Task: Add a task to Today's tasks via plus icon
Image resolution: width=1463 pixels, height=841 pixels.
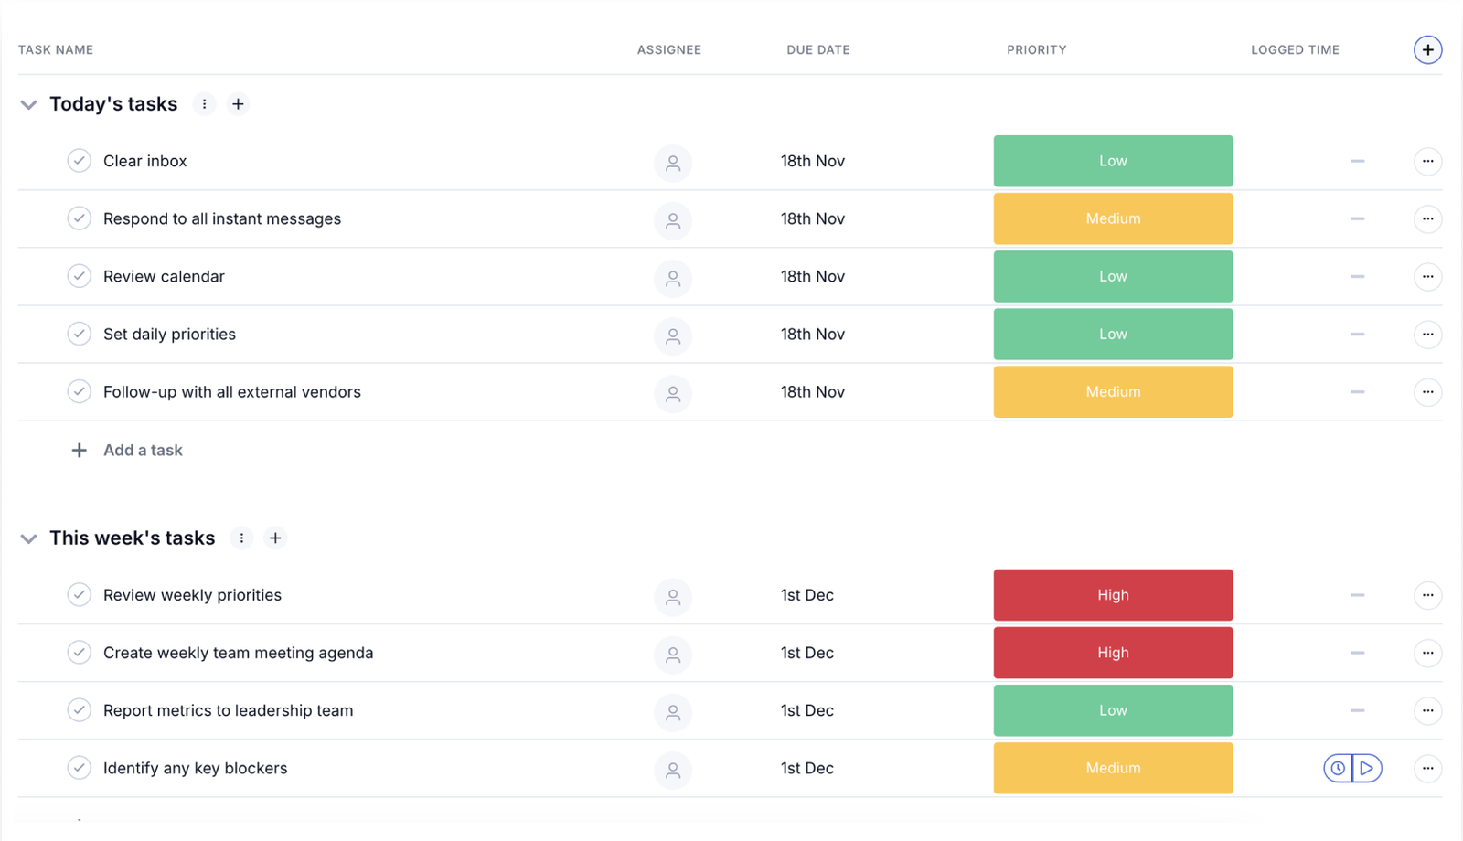Action: (x=239, y=104)
